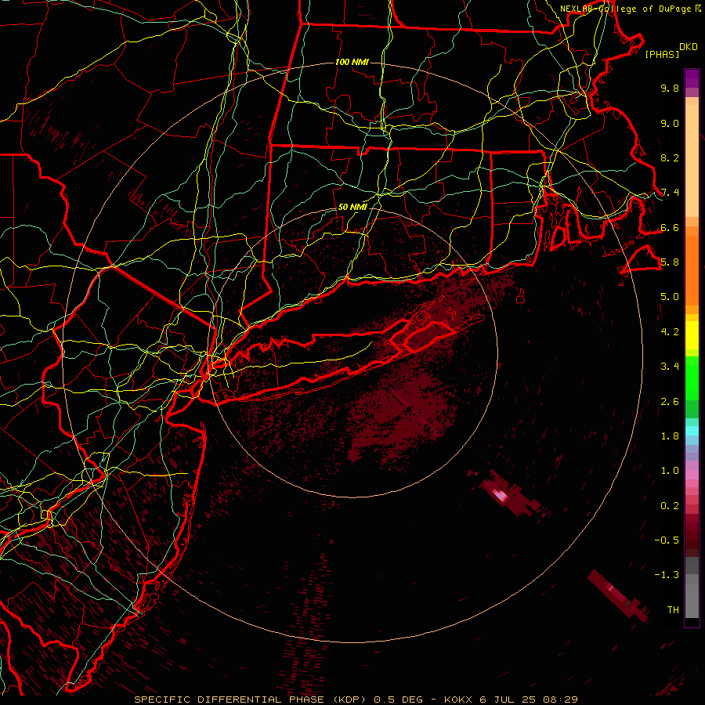This screenshot has height=705, width=705.
Task: Click the bright green segment of color bar
Action: [x=692, y=377]
